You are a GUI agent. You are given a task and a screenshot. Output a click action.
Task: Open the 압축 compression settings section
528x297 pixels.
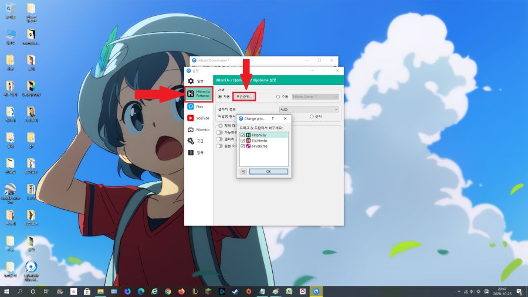pyautogui.click(x=199, y=152)
